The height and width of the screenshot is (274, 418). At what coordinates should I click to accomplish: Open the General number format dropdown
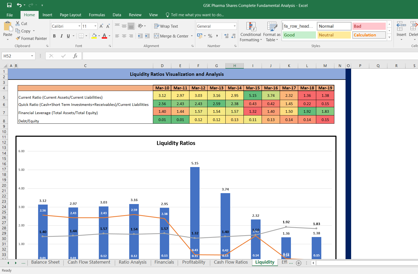click(x=235, y=26)
